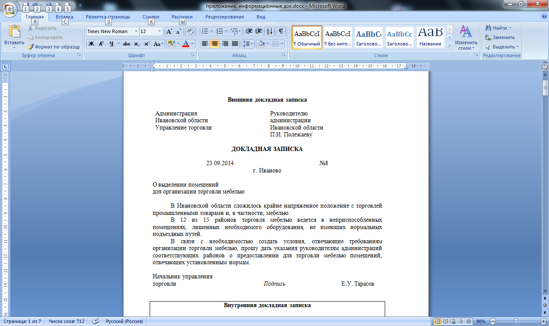Open the Рецензирование tab
The width and height of the screenshot is (549, 326).
225,17
